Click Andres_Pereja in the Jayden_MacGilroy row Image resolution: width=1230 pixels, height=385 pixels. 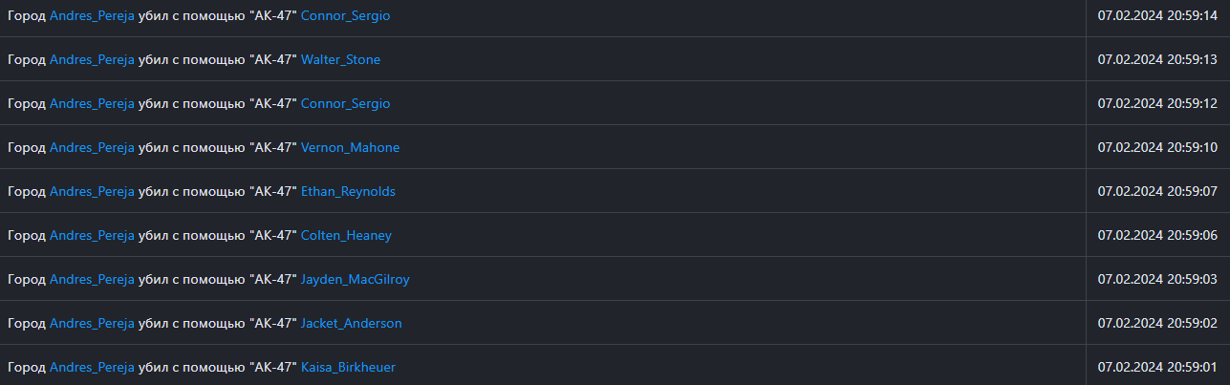coord(92,279)
